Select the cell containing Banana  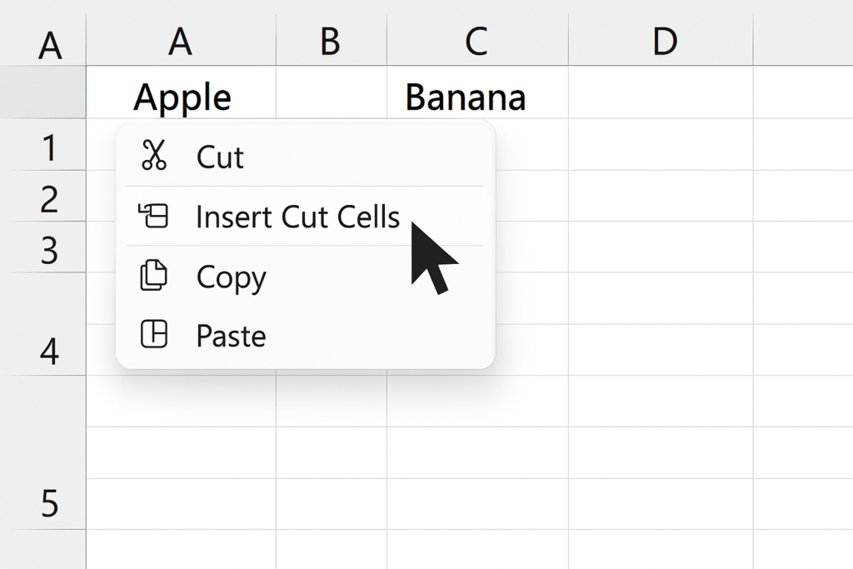point(477,92)
